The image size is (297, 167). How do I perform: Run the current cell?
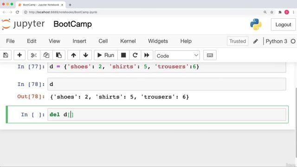pos(106,55)
